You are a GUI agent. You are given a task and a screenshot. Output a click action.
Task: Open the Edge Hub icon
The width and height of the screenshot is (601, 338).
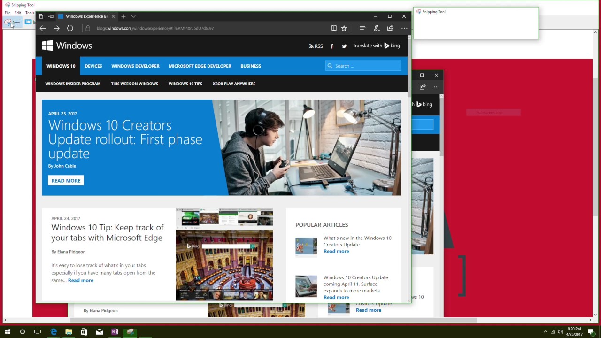tap(362, 28)
